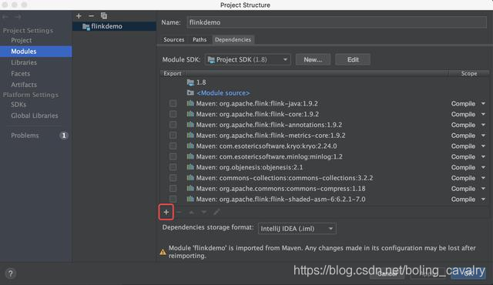Image resolution: width=493 pixels, height=285 pixels.
Task: Switch to the Dependencies tab
Action: point(233,39)
